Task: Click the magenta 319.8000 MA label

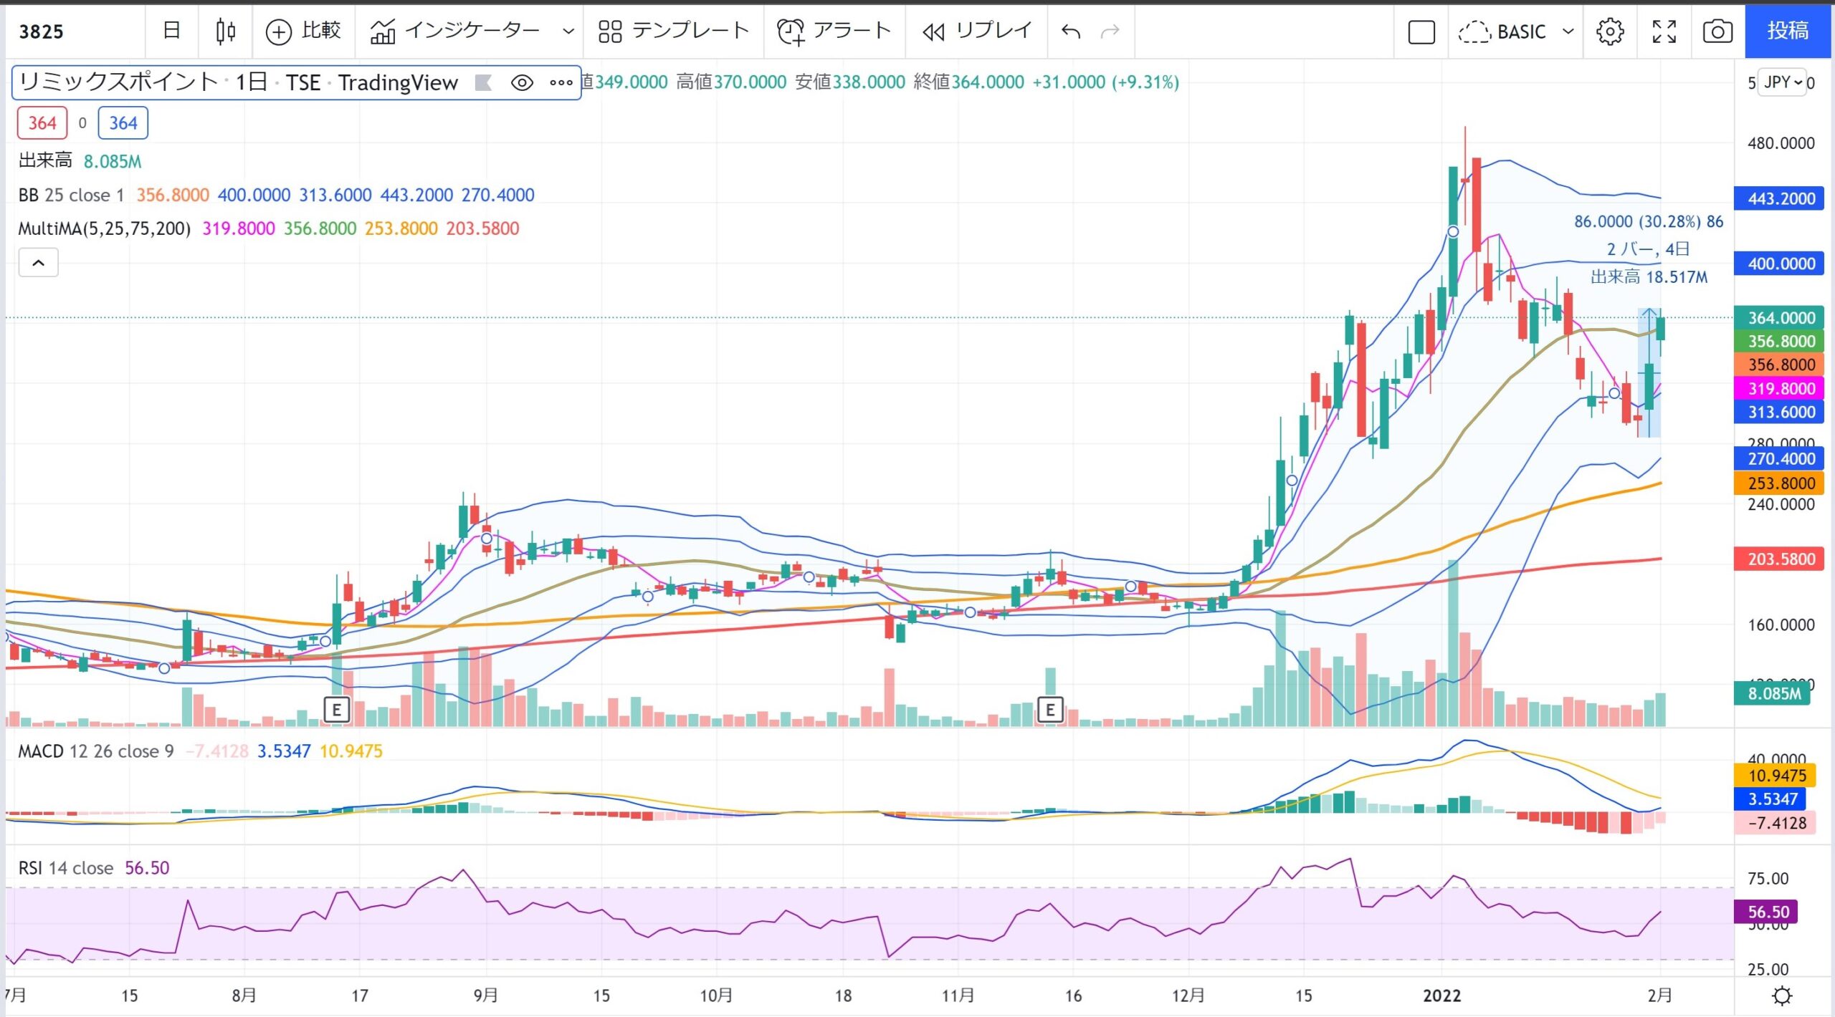Action: 1779,388
